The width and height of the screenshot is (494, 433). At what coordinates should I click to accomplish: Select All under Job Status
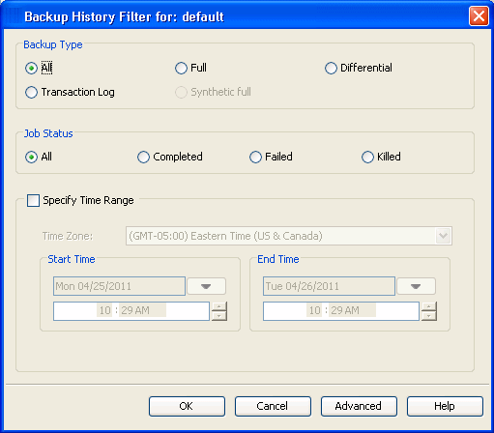(x=31, y=157)
